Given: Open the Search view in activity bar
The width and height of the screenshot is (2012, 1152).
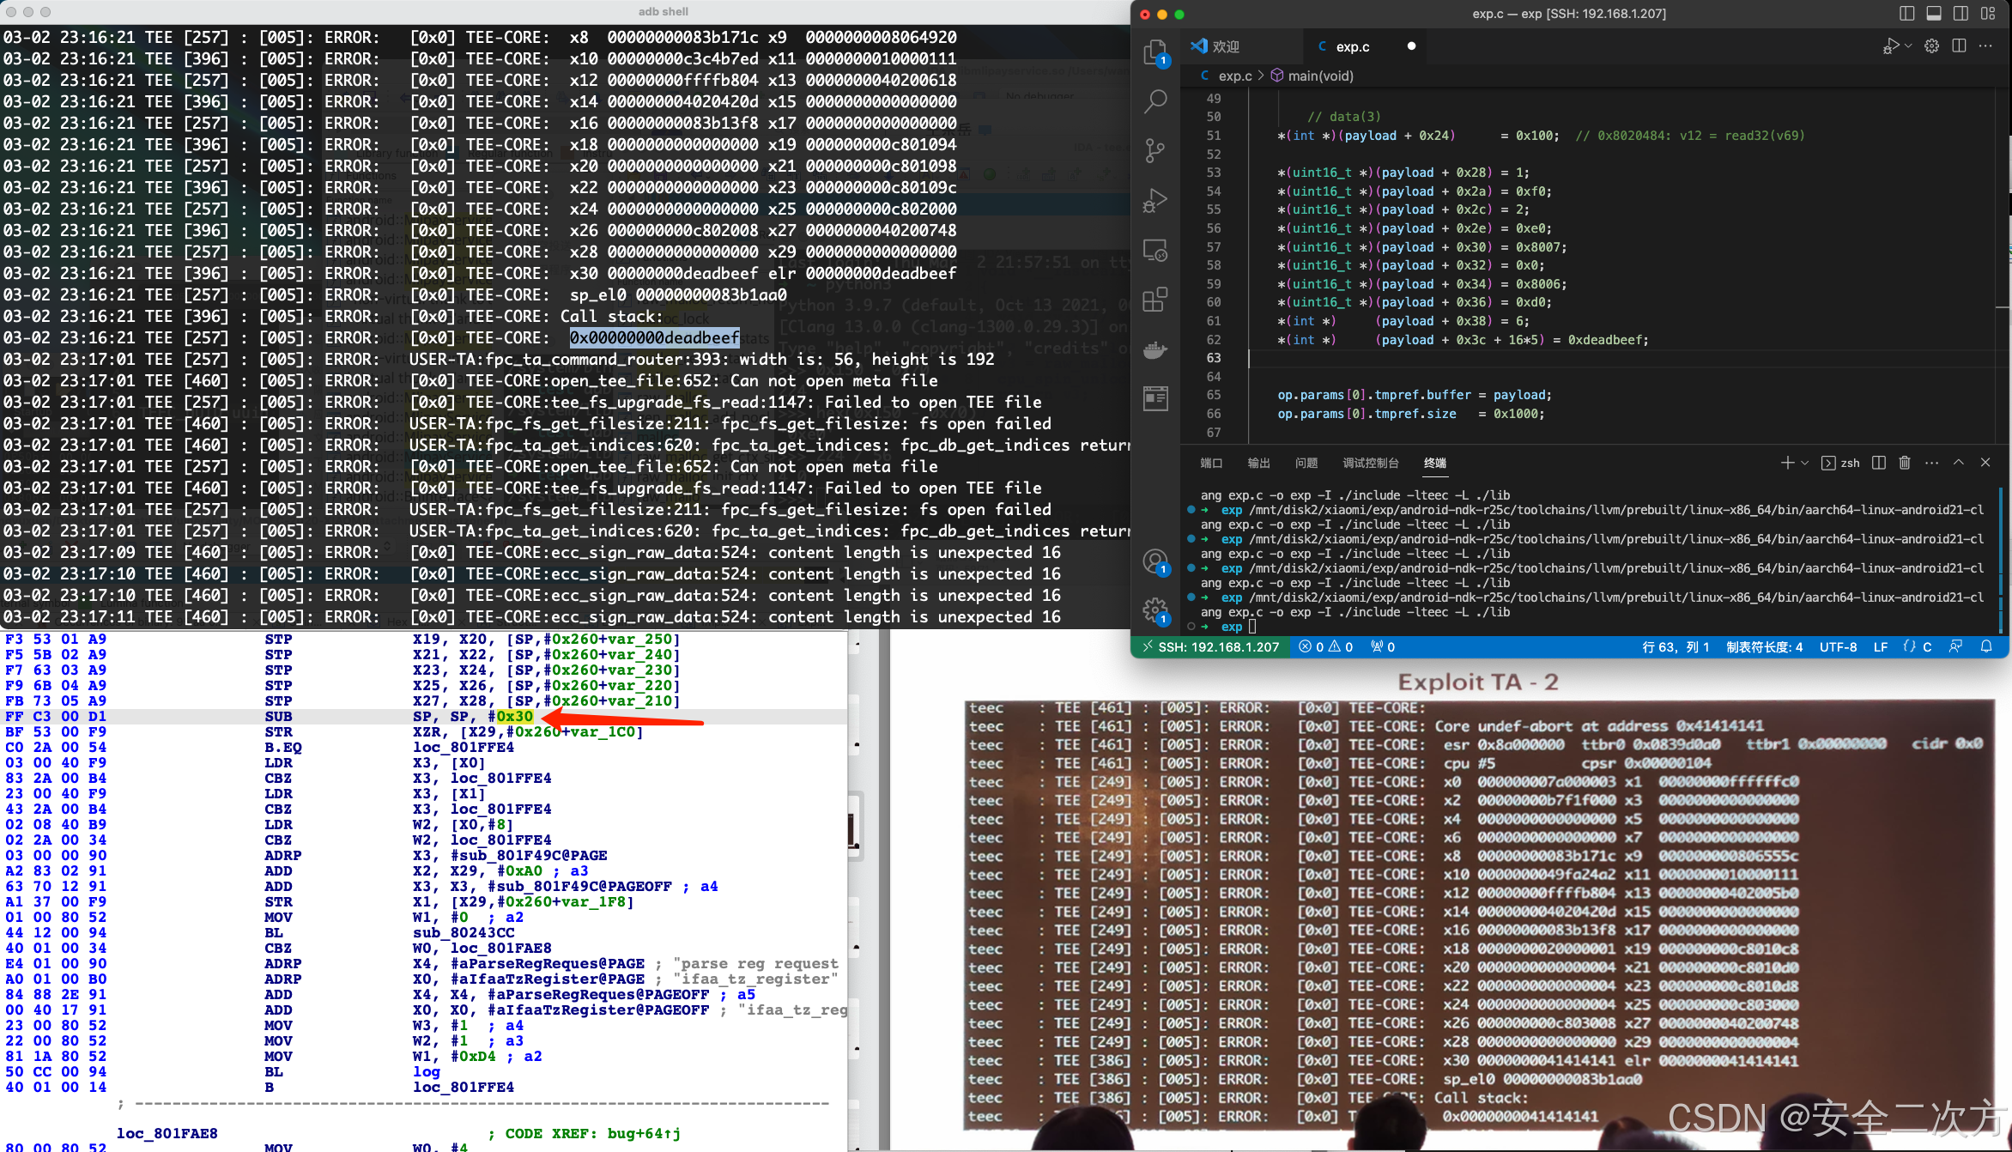Looking at the screenshot, I should [x=1155, y=101].
